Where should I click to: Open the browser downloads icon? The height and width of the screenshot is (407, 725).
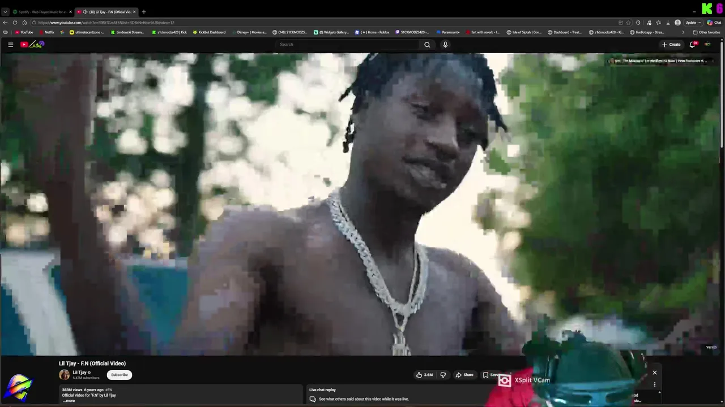(x=668, y=23)
